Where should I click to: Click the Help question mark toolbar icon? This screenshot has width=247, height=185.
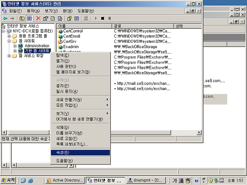[x=69, y=18]
